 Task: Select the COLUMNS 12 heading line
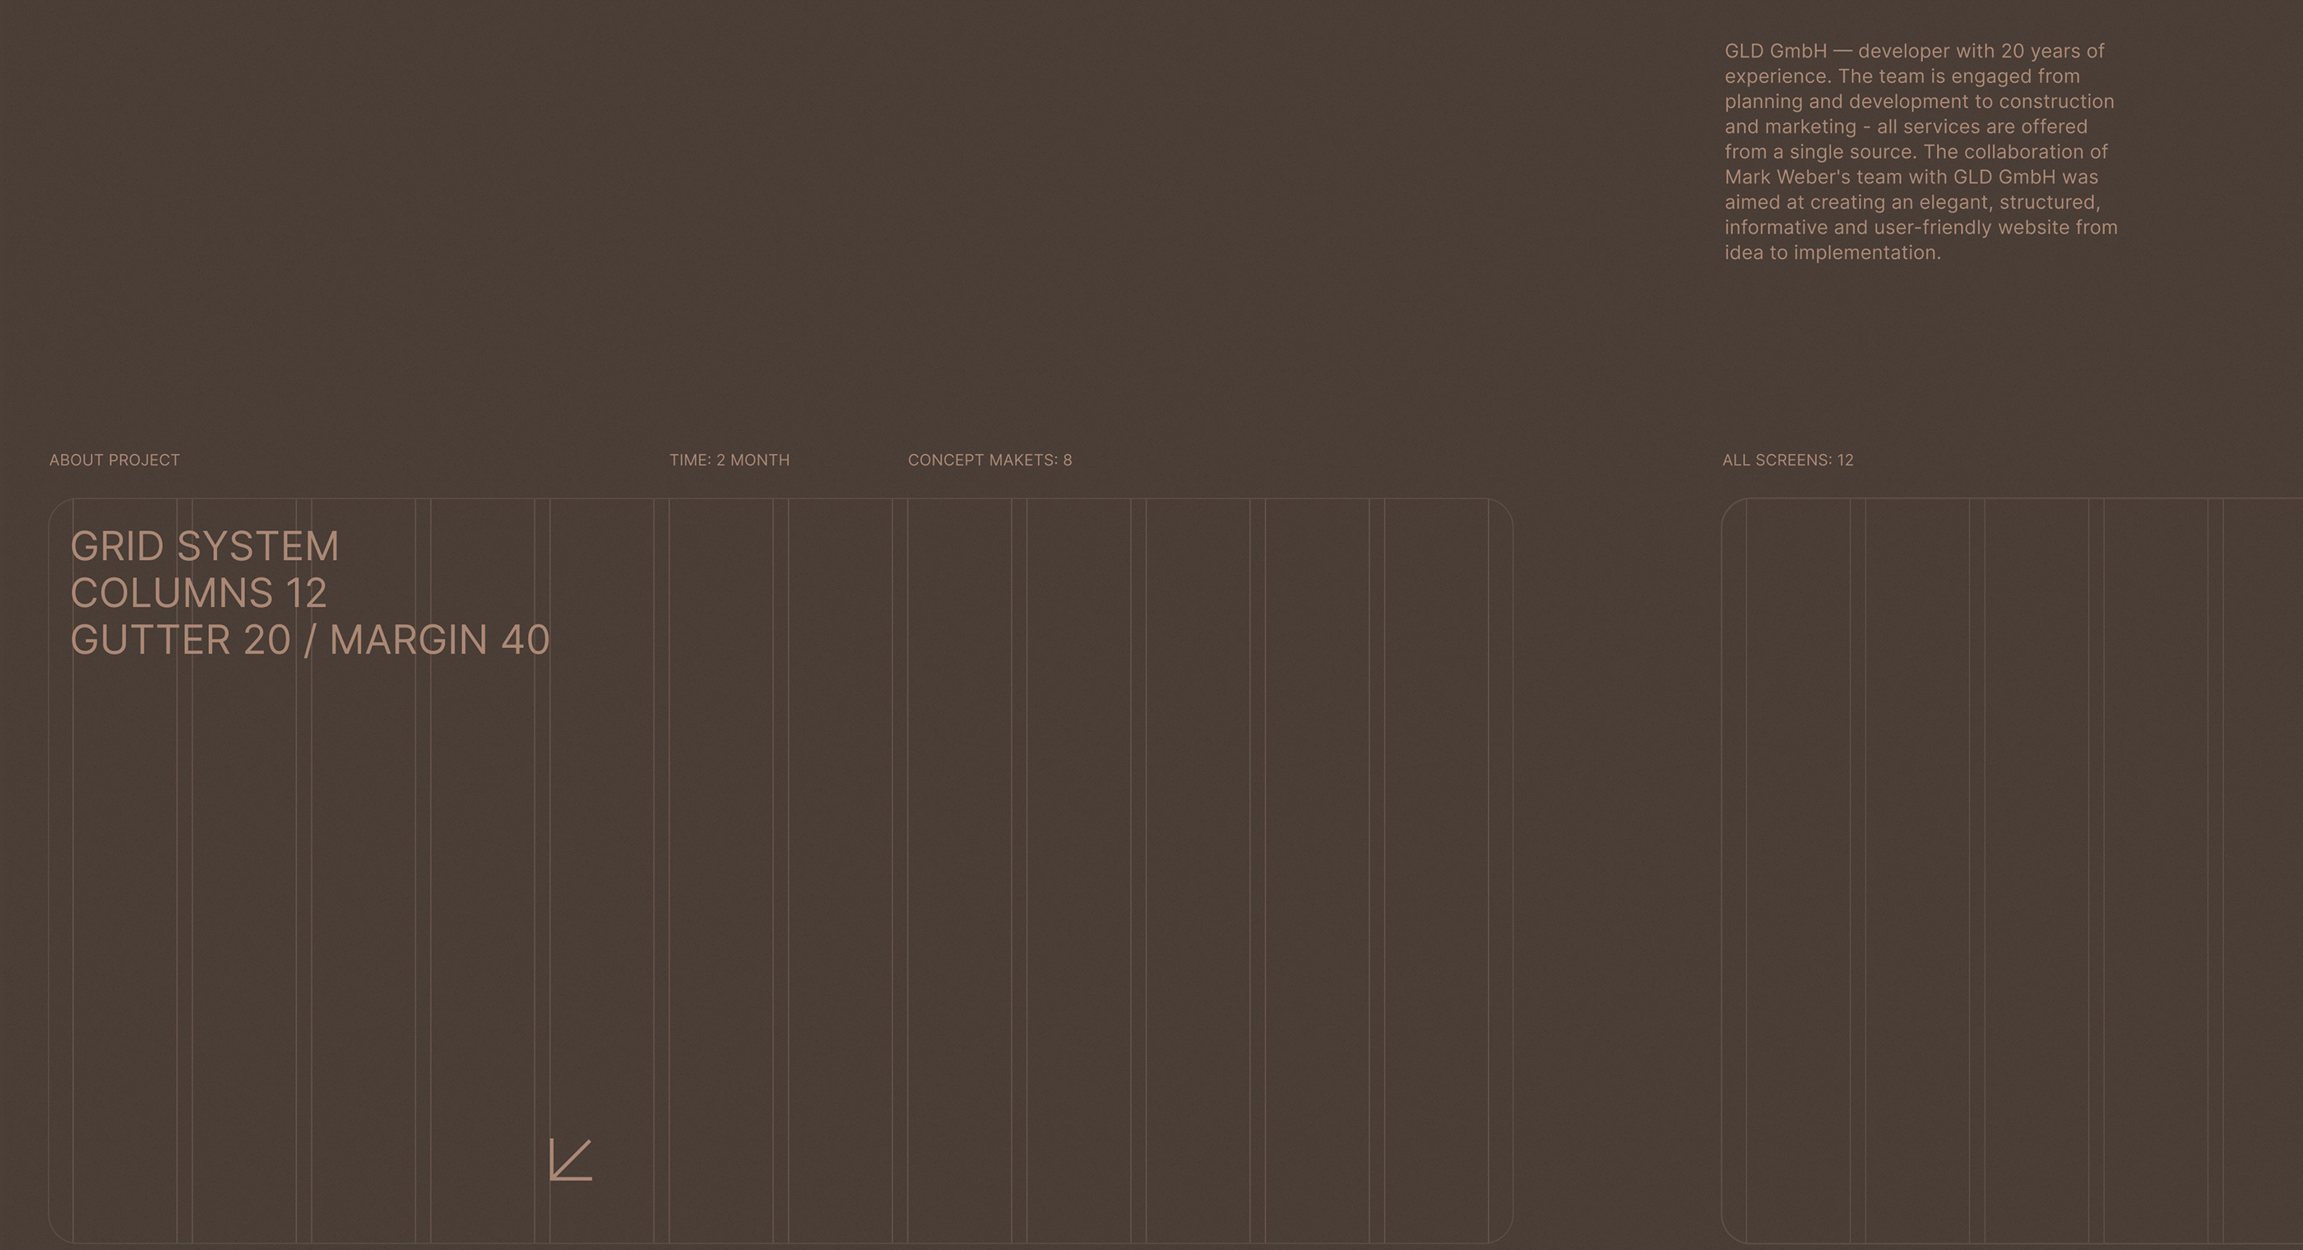coord(198,593)
